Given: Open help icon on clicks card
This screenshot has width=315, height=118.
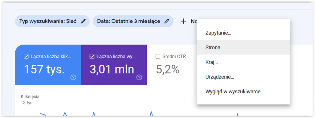Looking at the screenshot, I should [73, 78].
